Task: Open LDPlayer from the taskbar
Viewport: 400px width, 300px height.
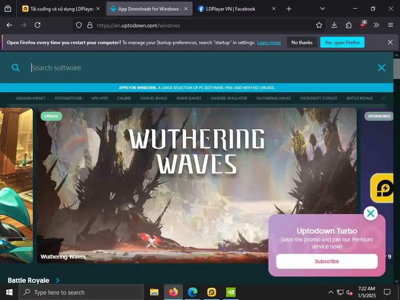Action: (211, 292)
